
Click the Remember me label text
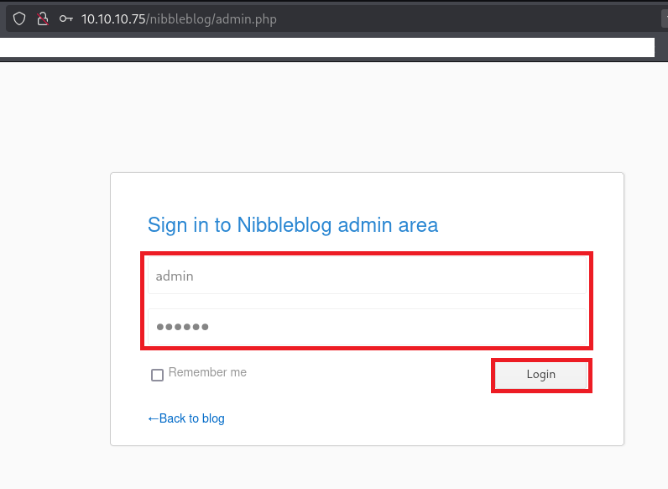click(x=207, y=372)
